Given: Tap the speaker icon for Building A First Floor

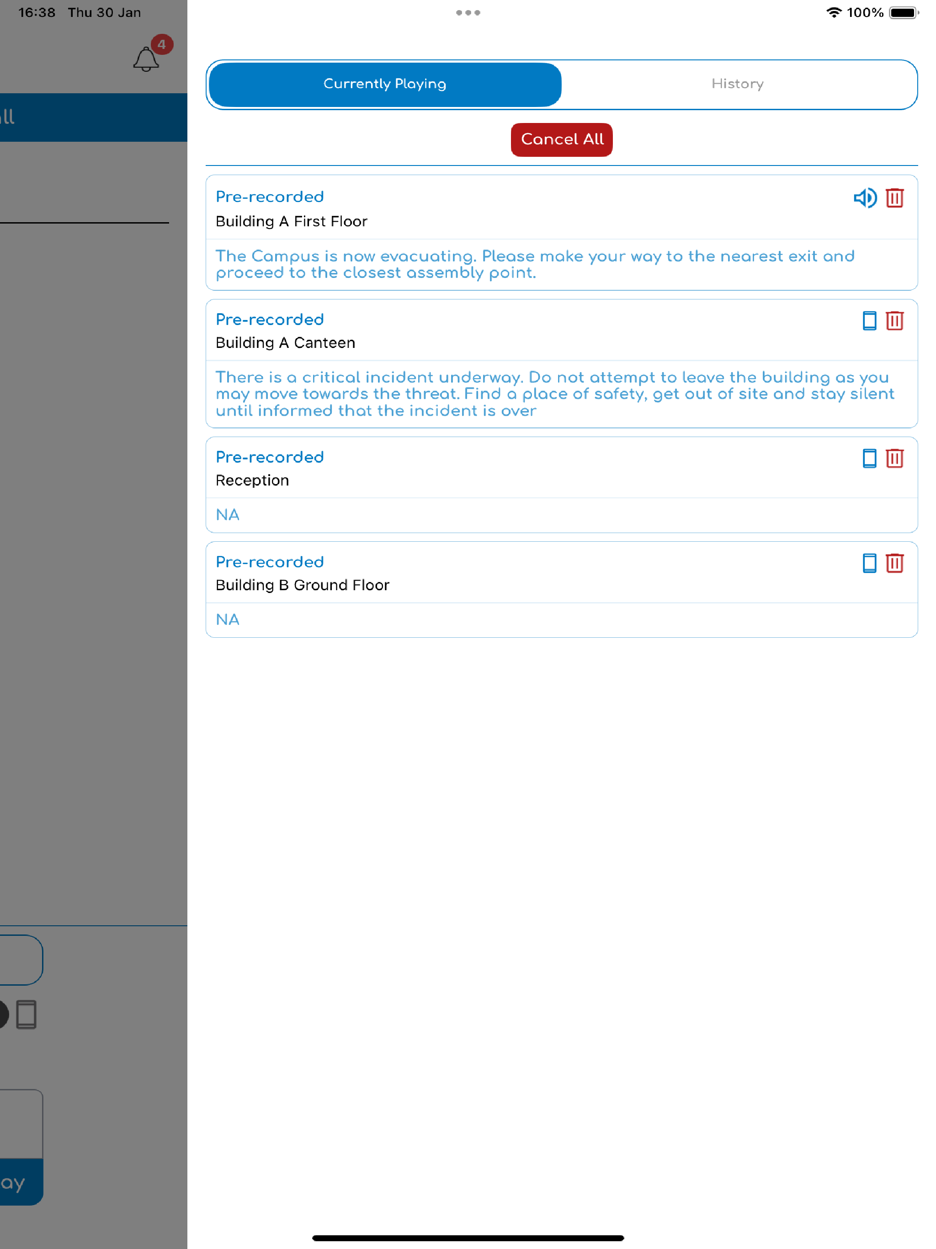Looking at the screenshot, I should tap(865, 198).
